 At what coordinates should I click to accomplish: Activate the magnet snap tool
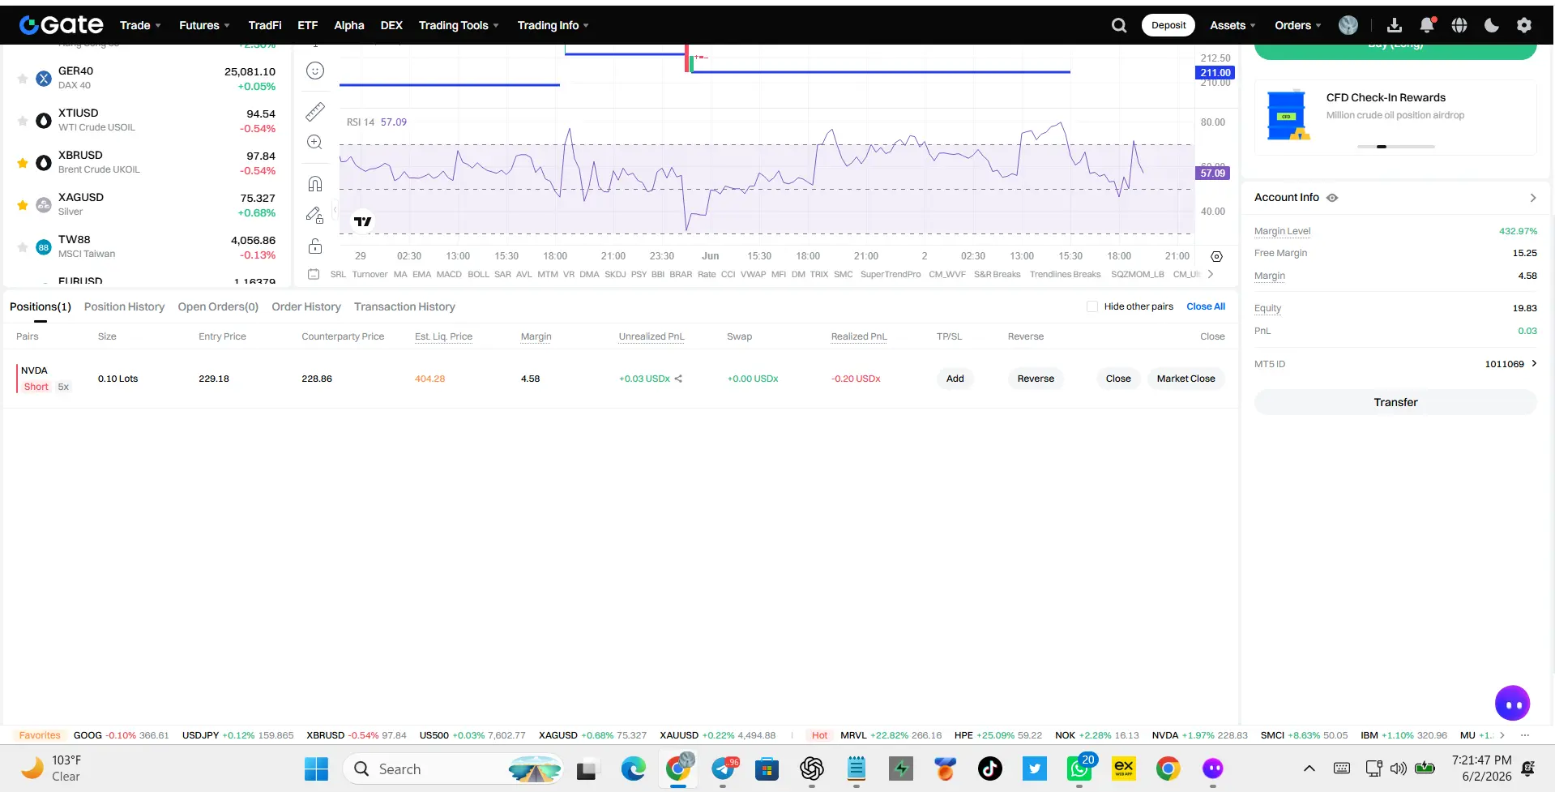315,184
